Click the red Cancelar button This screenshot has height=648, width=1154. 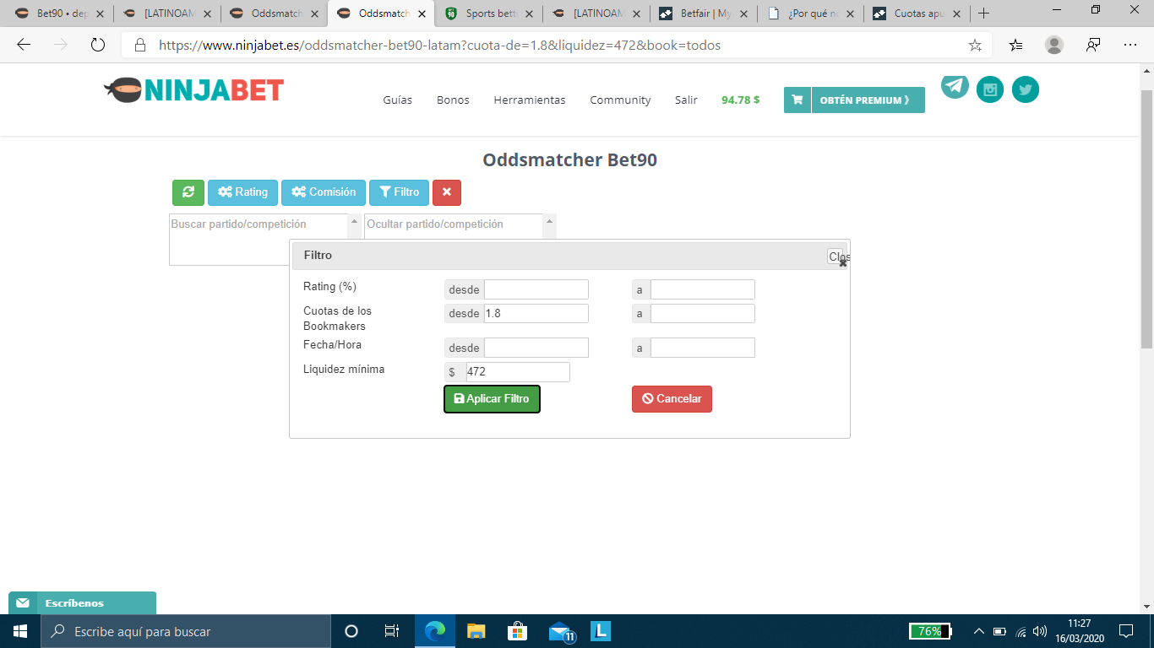[x=672, y=399]
